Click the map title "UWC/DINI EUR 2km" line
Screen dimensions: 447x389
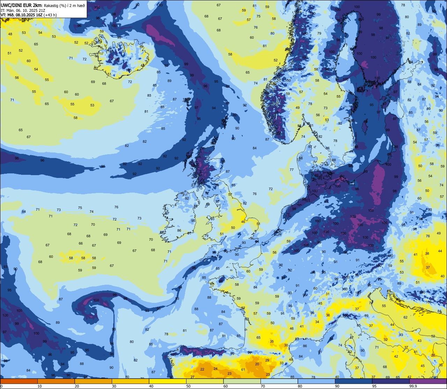coord(43,5)
